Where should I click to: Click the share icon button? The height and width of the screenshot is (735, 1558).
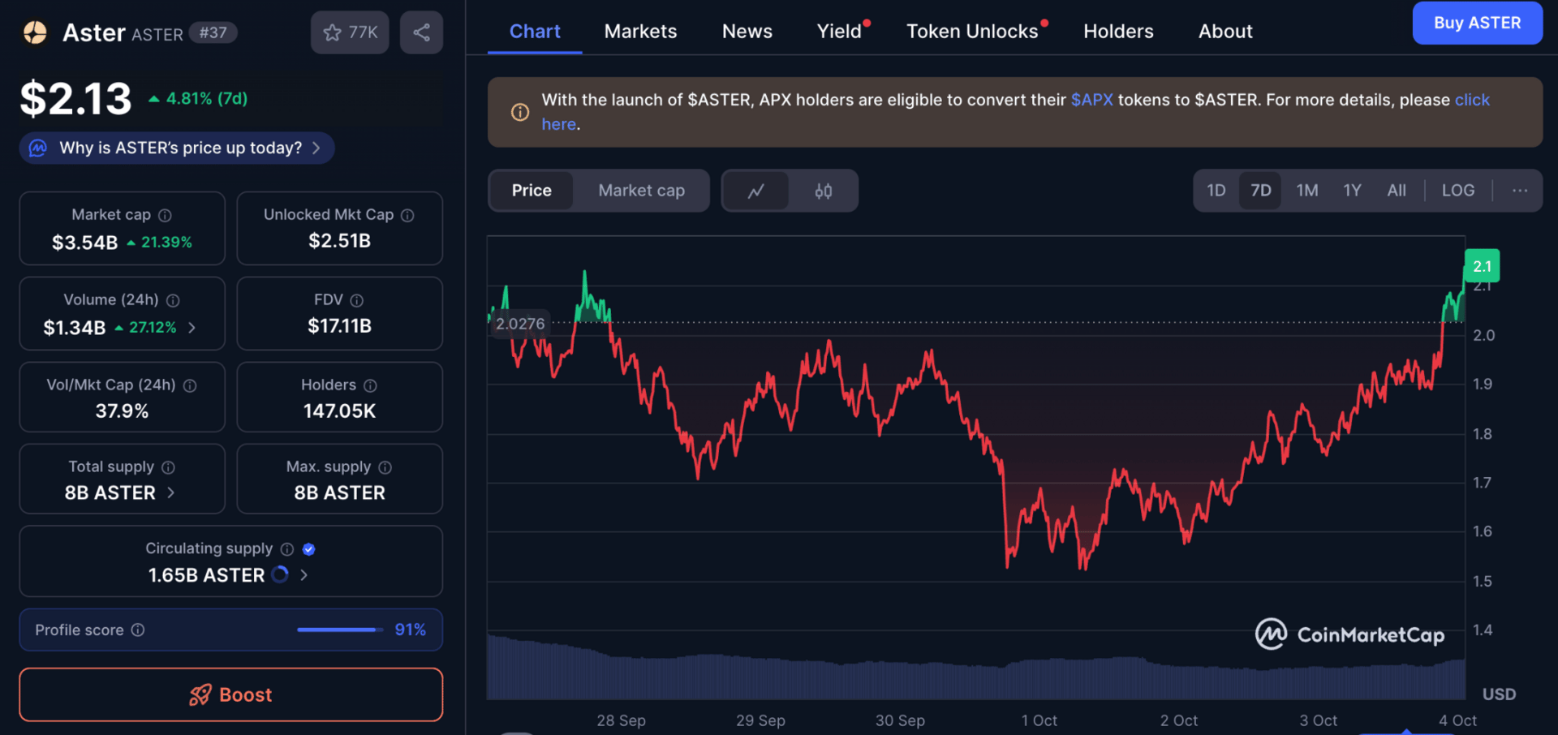[x=421, y=32]
